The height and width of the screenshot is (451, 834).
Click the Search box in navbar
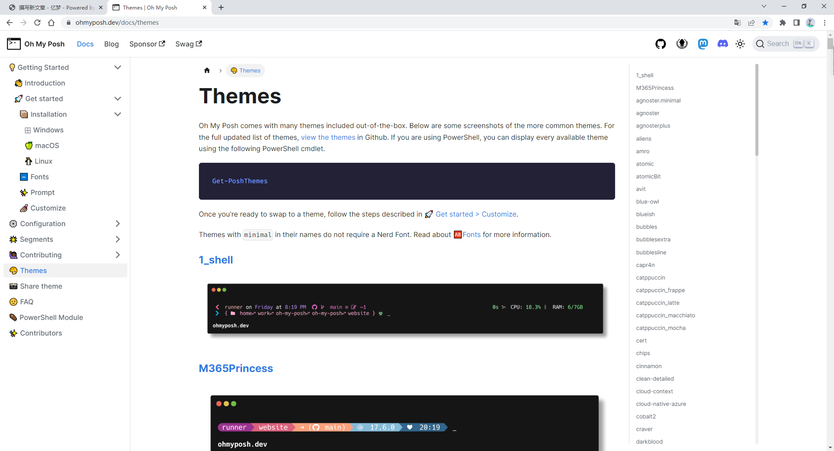(786, 44)
